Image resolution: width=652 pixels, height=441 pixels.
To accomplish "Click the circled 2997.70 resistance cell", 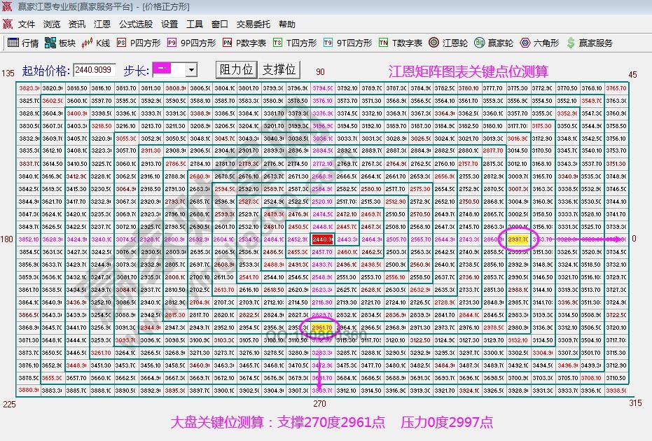I will pyautogui.click(x=517, y=239).
